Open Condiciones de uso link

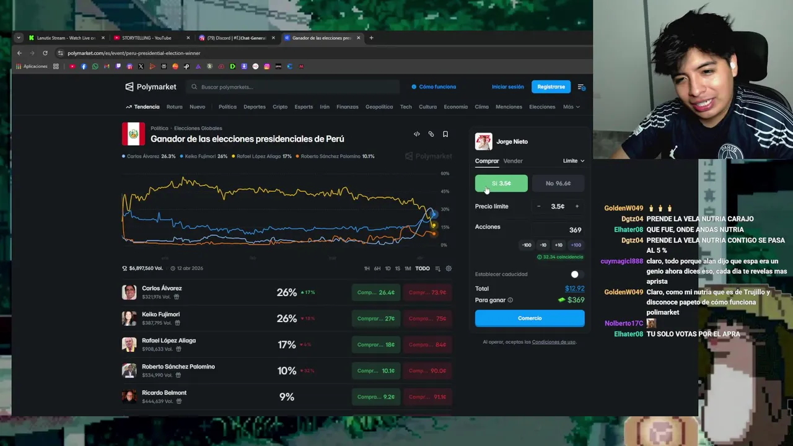click(554, 342)
